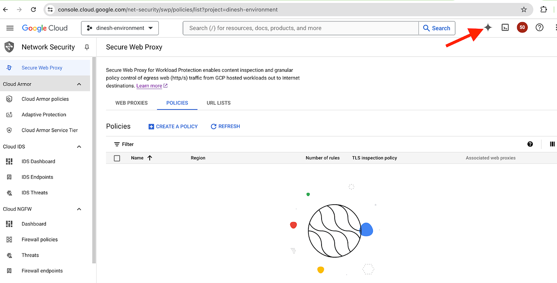The width and height of the screenshot is (557, 283).
Task: Open the URL LISTS tab
Action: [x=218, y=103]
